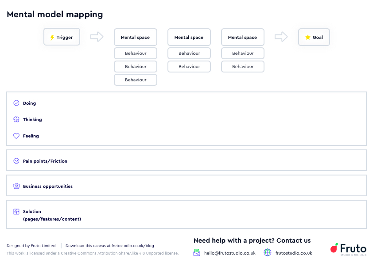Click the lightning bolt Trigger icon
Screen dimensions: 373x263
[x=52, y=38]
